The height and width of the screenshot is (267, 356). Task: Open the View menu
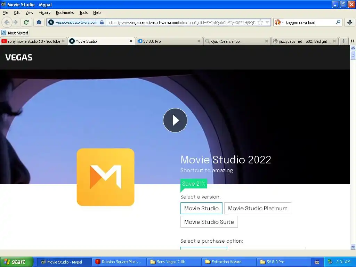[x=29, y=13]
